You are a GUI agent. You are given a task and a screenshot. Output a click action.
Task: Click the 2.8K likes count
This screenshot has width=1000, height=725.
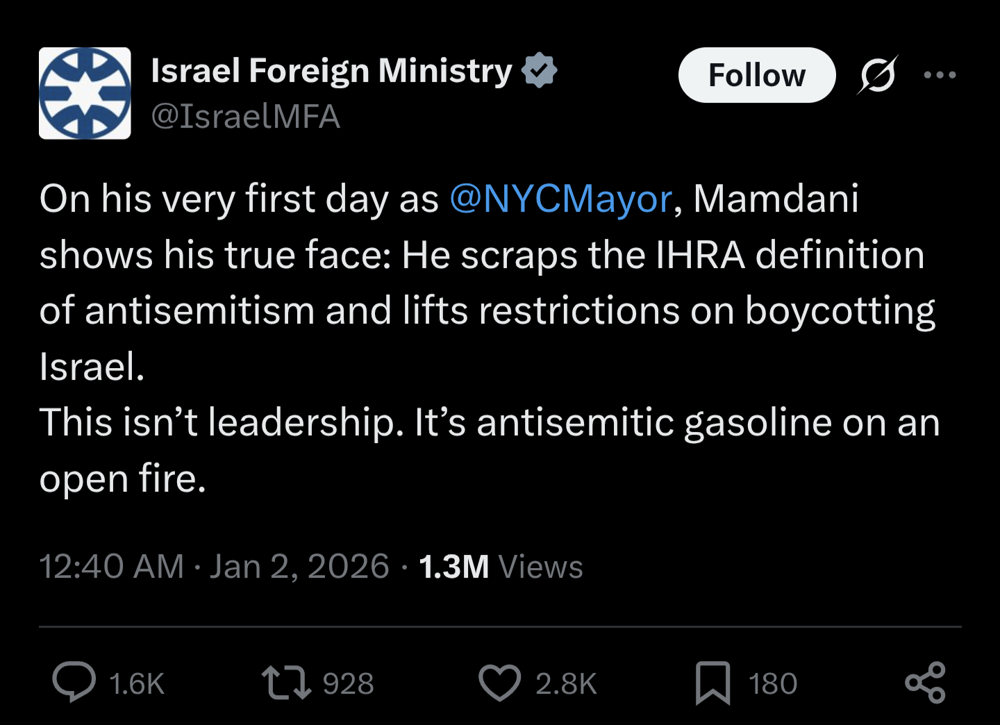(566, 684)
